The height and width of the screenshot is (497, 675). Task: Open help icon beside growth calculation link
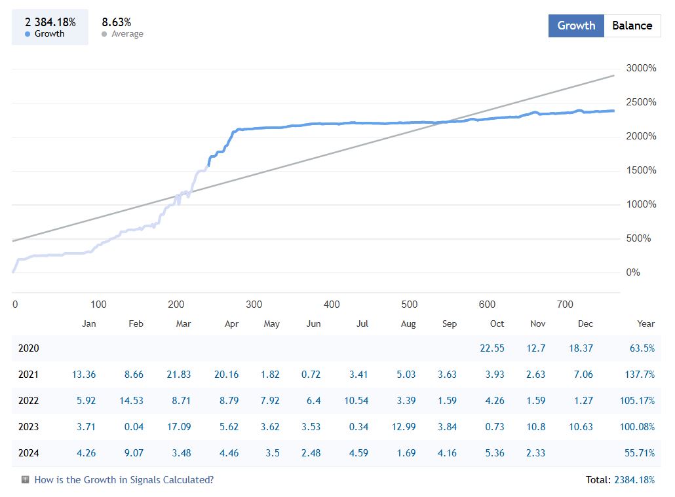(26, 480)
